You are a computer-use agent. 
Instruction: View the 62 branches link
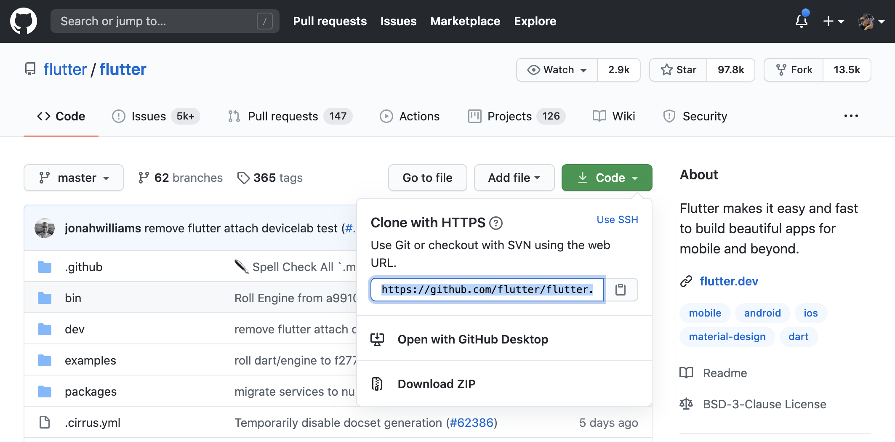(x=181, y=178)
